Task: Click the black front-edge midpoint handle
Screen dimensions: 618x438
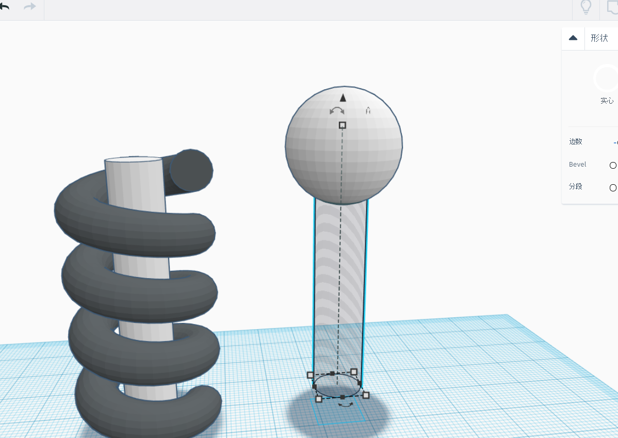Action: pyautogui.click(x=343, y=397)
